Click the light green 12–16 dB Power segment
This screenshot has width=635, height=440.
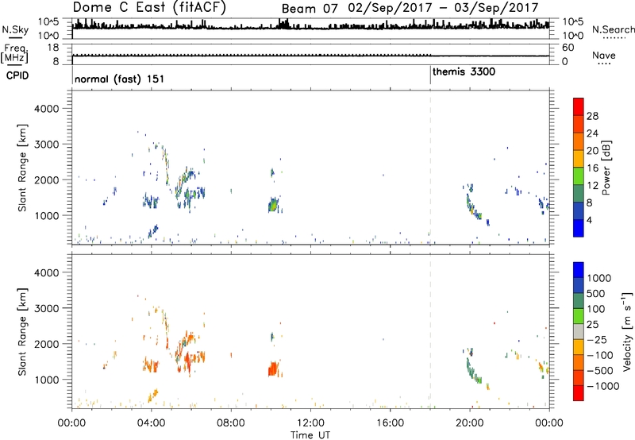point(579,176)
